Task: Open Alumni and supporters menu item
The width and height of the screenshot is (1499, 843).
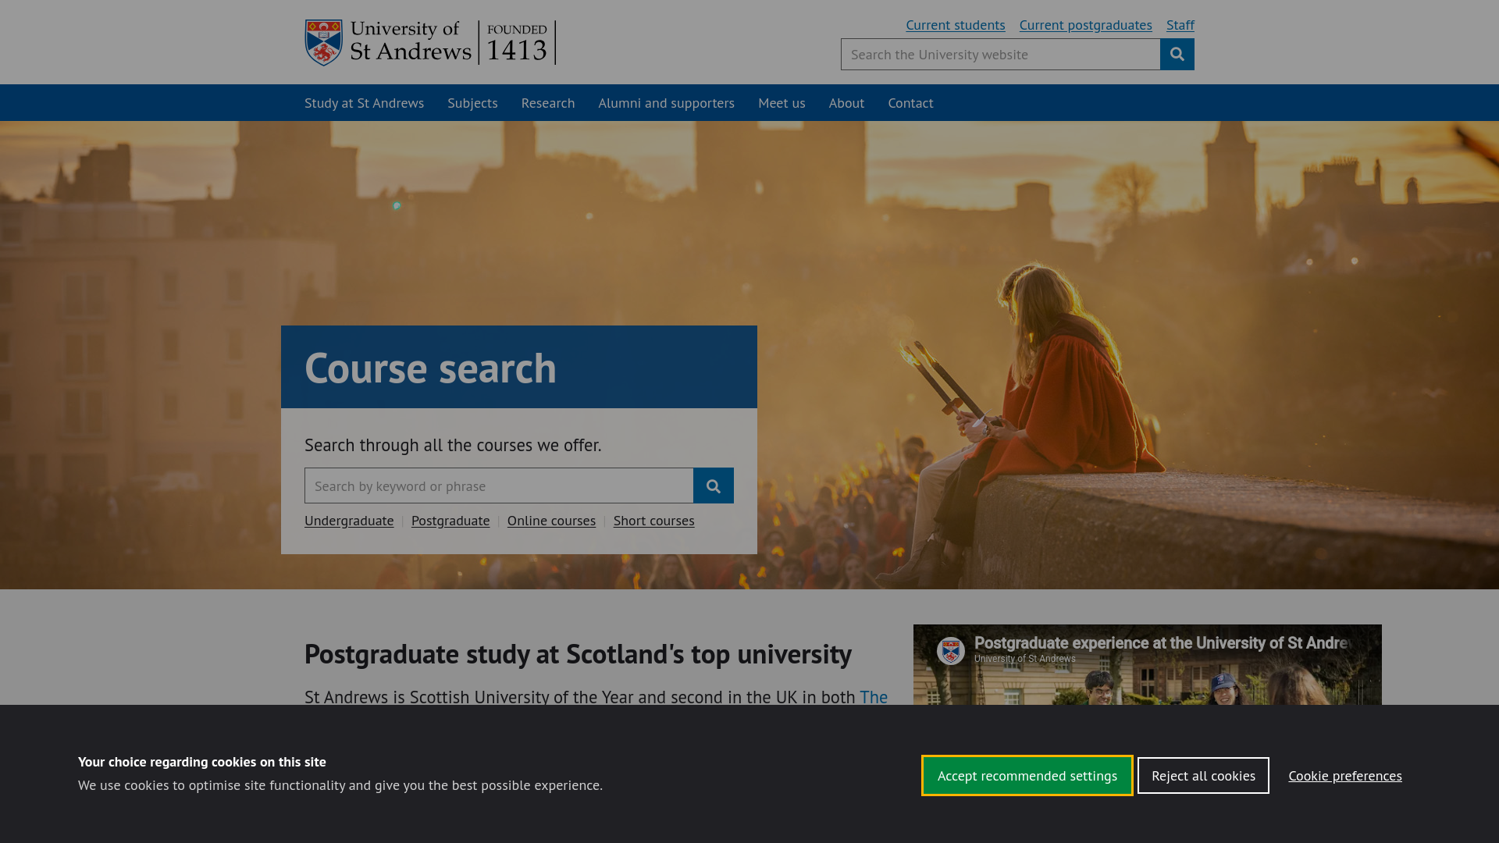Action: coord(666,103)
